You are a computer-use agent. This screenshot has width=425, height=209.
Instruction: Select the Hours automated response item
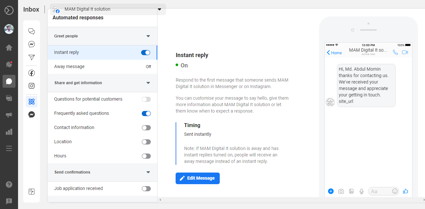pyautogui.click(x=60, y=156)
